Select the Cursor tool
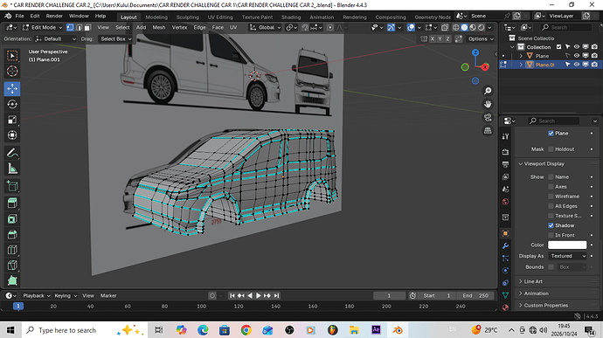 12,72
